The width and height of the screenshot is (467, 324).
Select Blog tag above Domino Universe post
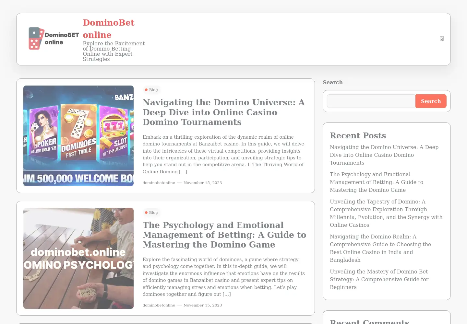tap(151, 90)
